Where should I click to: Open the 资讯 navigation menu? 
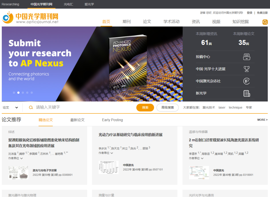(196, 22)
